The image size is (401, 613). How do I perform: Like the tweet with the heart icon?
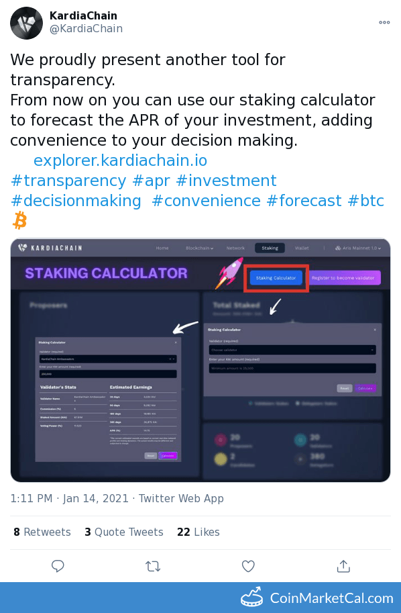[248, 566]
